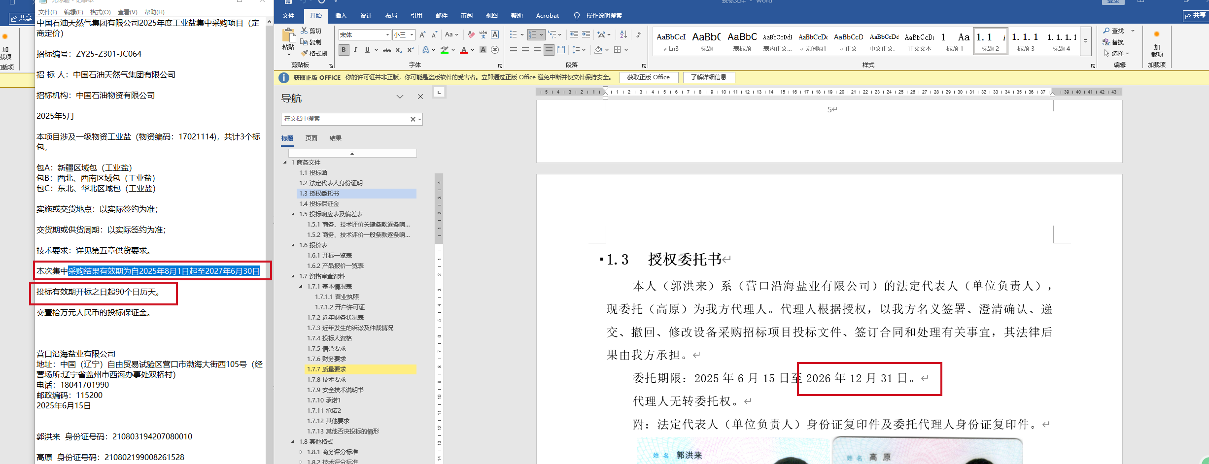Click the red font color button
The image size is (1209, 464).
463,50
